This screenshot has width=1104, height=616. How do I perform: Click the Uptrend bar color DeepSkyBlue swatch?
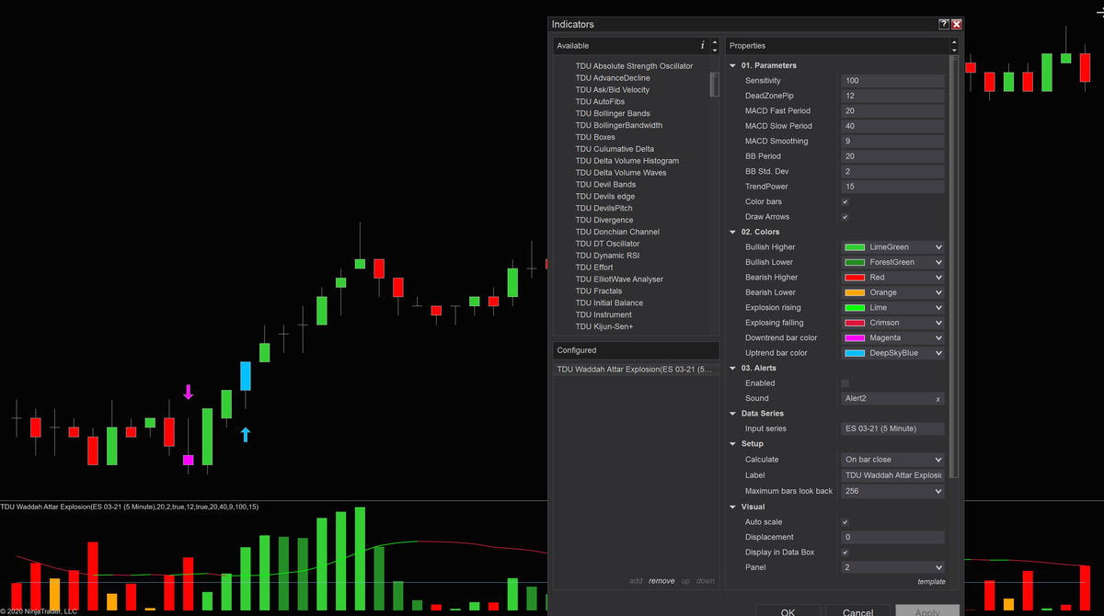tap(855, 353)
